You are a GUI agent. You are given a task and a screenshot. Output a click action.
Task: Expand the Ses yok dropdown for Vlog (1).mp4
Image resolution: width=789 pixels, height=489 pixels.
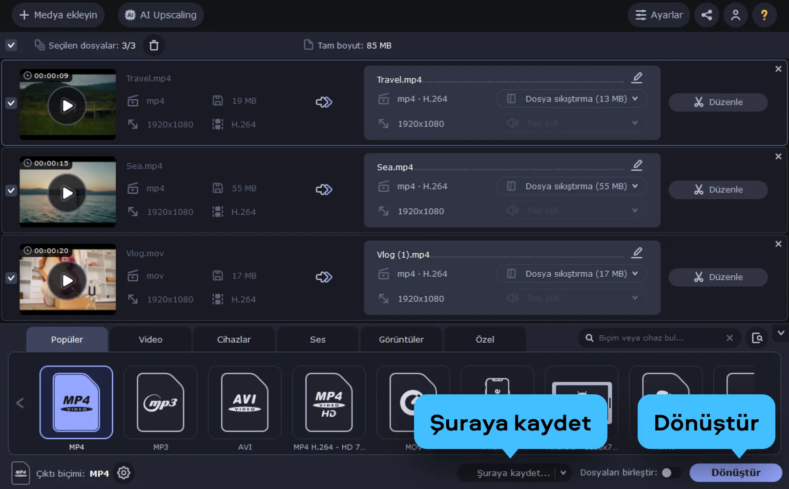[x=572, y=298]
